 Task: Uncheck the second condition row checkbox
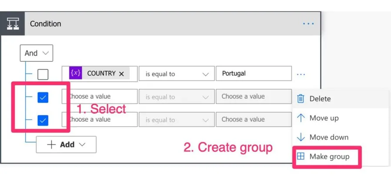[x=43, y=97]
